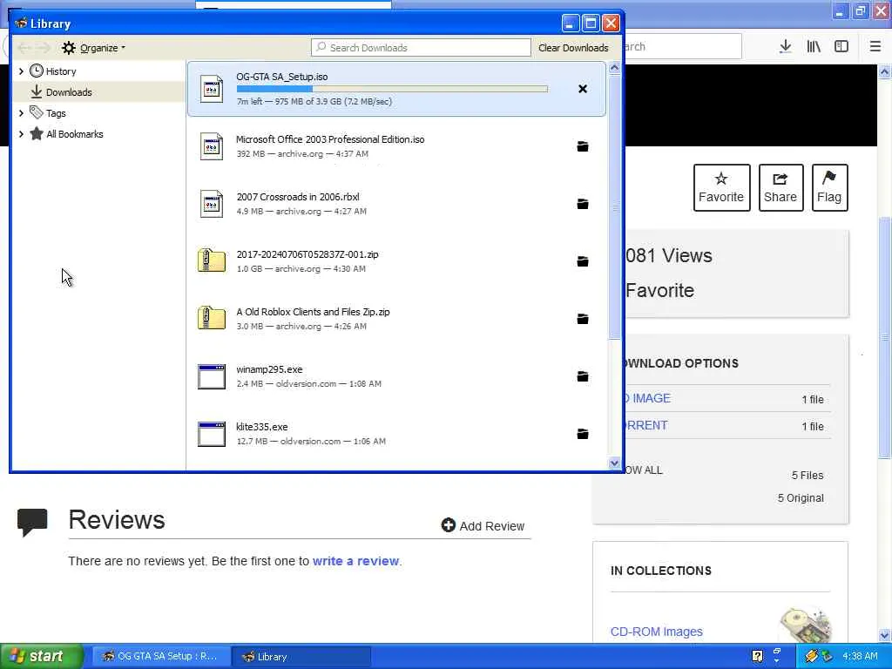Click the help tray icon in taskbar
This screenshot has width=892, height=669.
757,656
